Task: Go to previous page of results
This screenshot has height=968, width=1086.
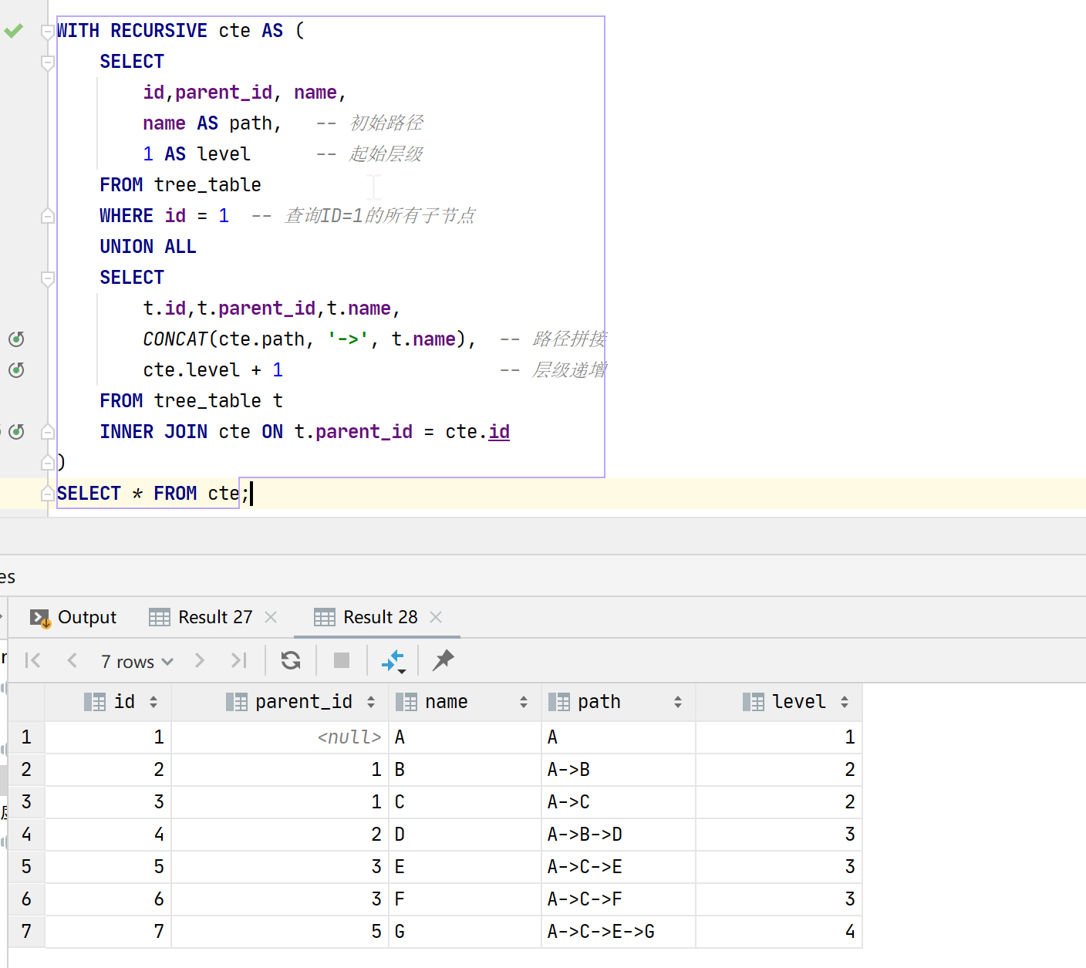Action: point(73,660)
